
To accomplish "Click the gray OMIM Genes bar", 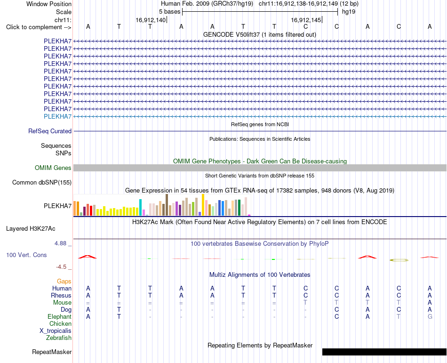I will 260,168.
